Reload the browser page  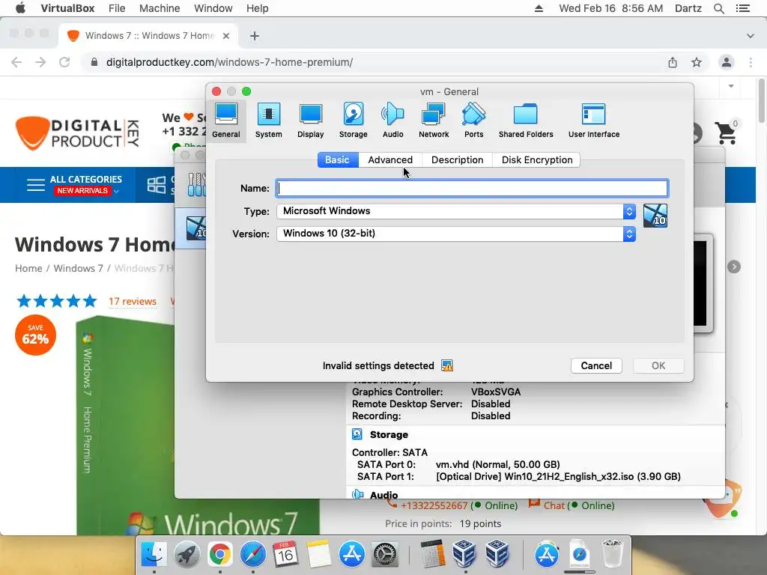coord(64,62)
